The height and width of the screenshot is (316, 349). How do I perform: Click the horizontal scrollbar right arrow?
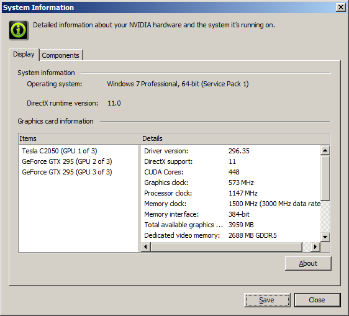click(315, 247)
